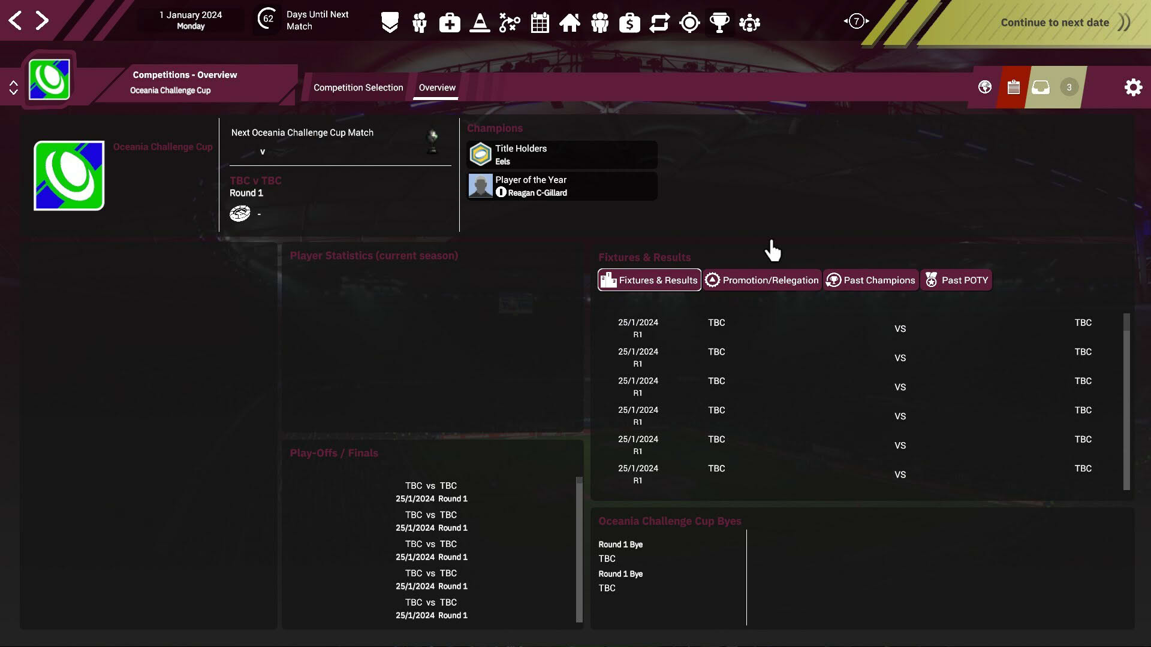1151x647 pixels.
Task: Open the globe world icon
Action: pyautogui.click(x=984, y=87)
